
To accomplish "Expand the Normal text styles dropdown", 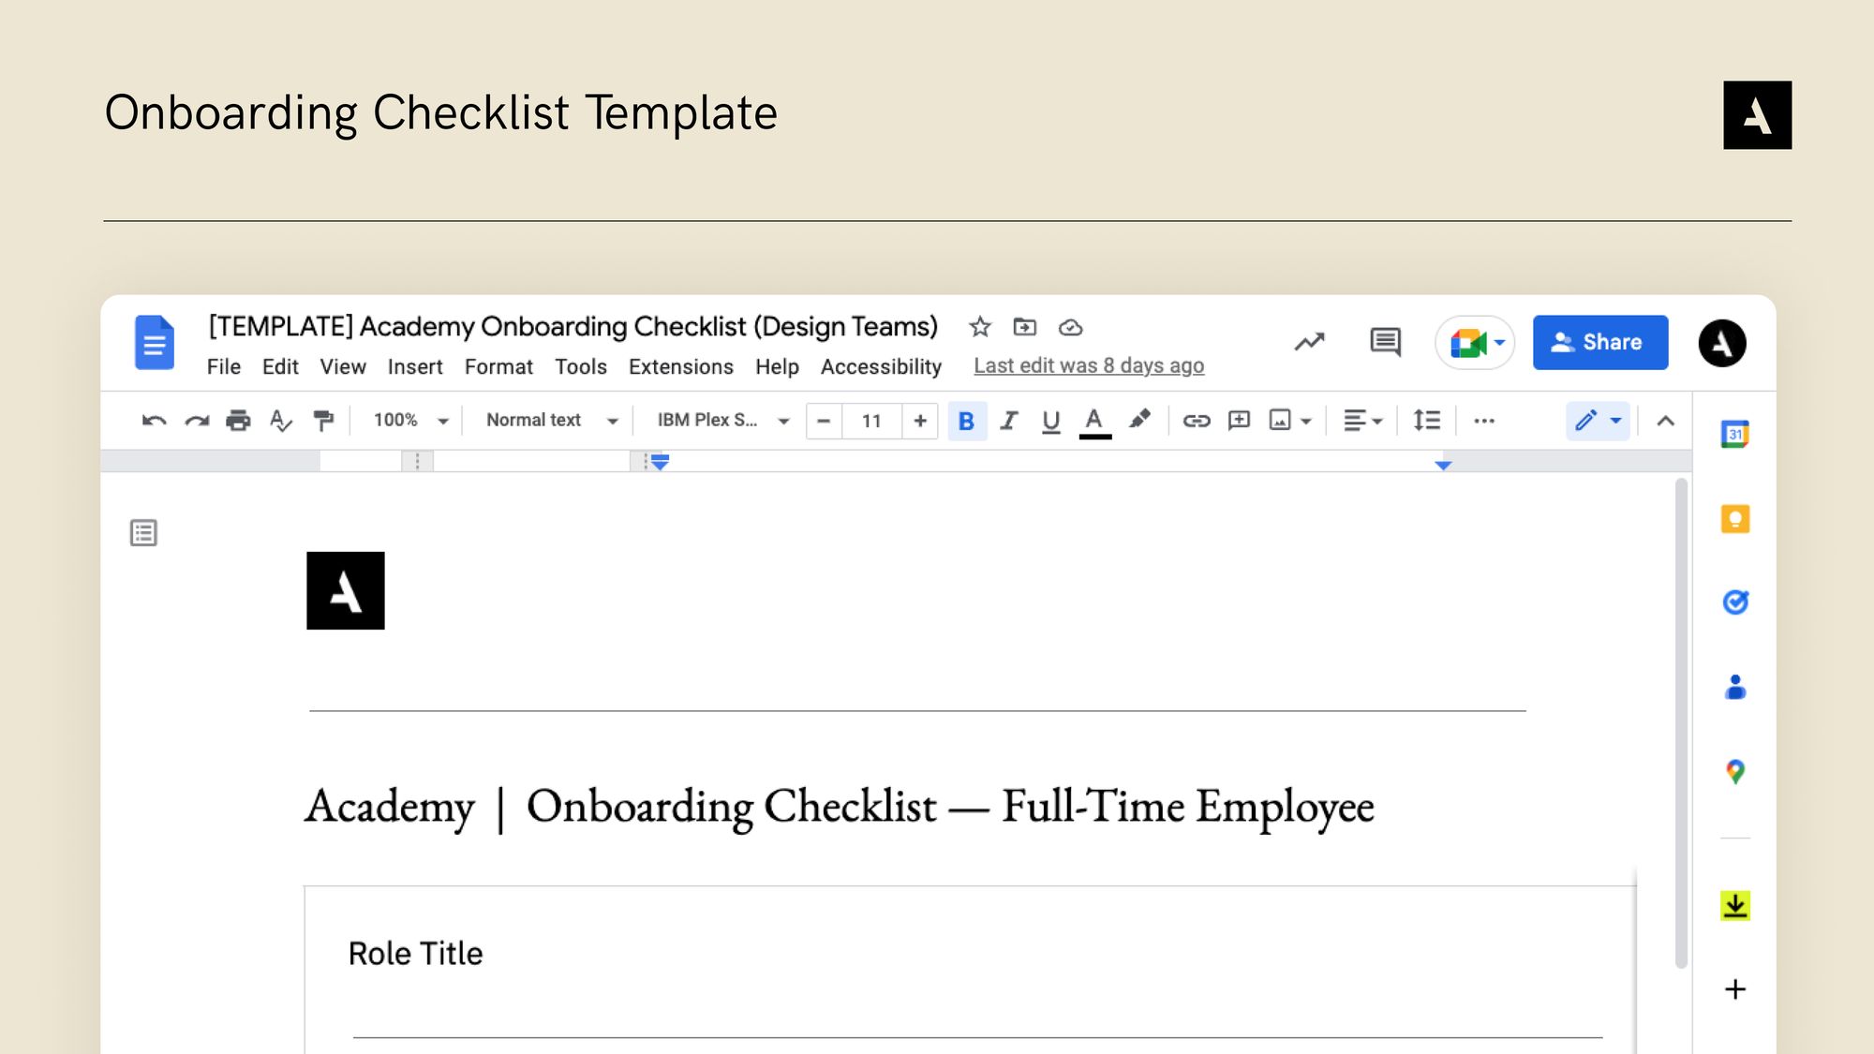I will coord(551,421).
